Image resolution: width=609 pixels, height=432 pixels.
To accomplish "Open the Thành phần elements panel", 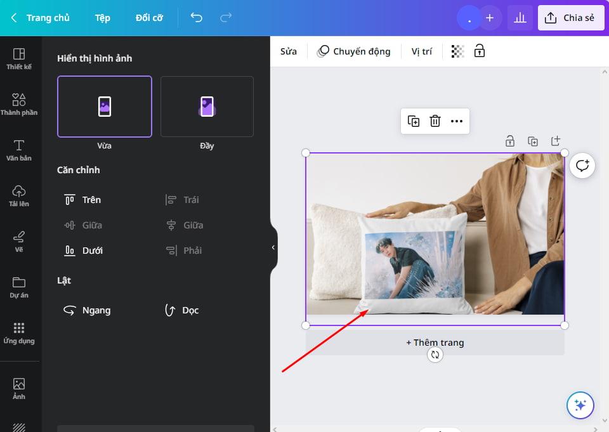I will point(20,105).
